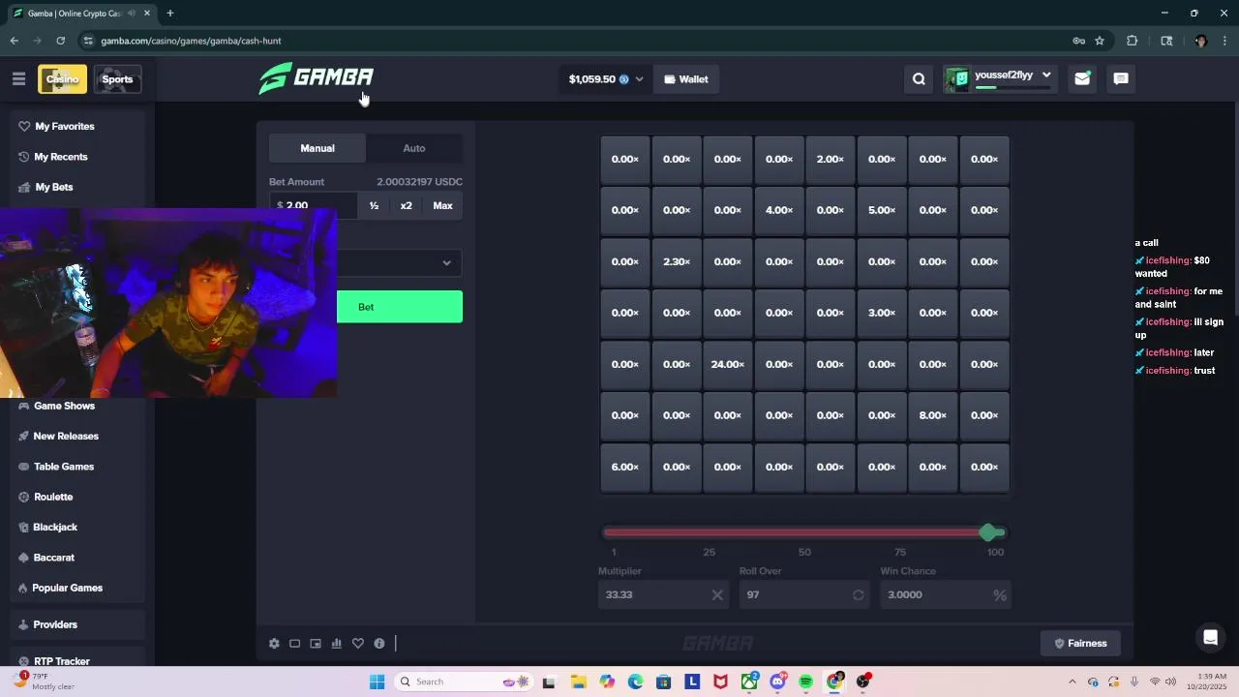Switch to theater mode view
This screenshot has height=697, width=1239.
(x=294, y=644)
